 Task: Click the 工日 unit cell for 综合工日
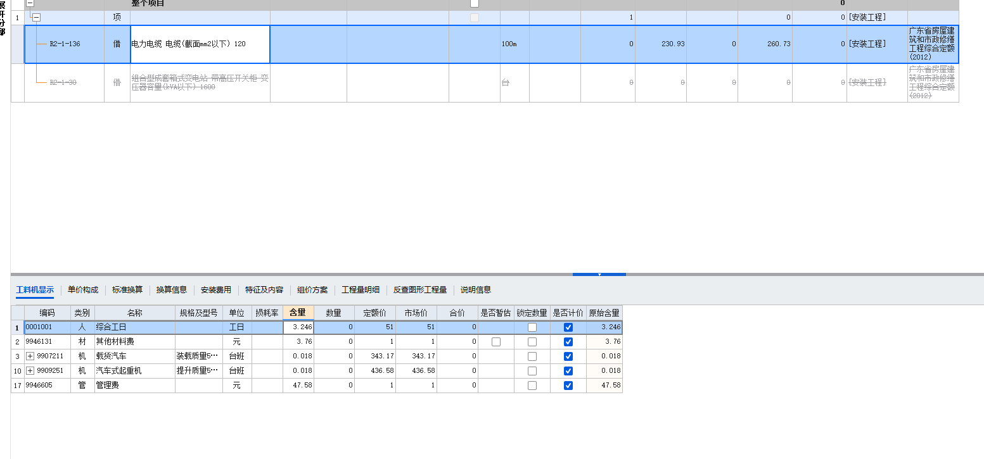pyautogui.click(x=237, y=327)
